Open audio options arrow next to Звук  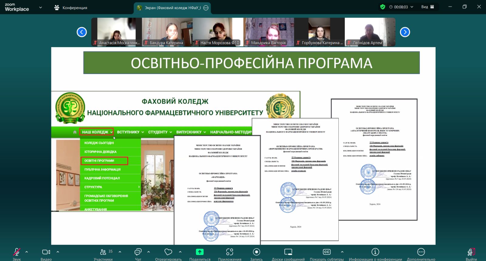(27, 252)
